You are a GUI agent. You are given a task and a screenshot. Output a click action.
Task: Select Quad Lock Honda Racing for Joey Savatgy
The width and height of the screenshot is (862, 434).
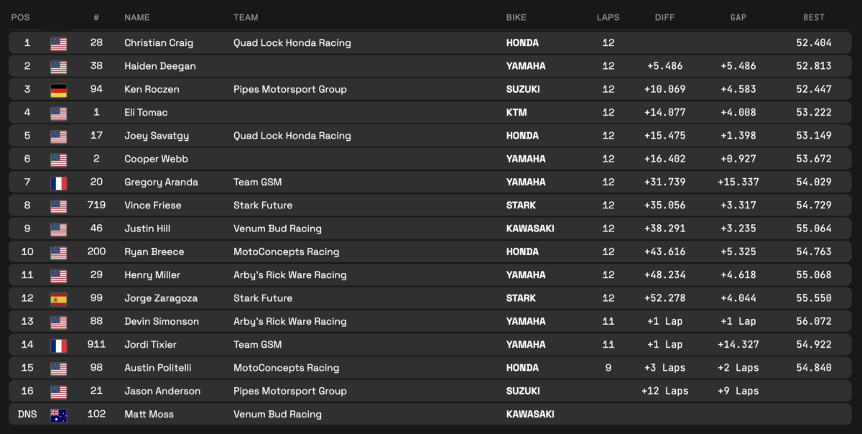click(292, 136)
